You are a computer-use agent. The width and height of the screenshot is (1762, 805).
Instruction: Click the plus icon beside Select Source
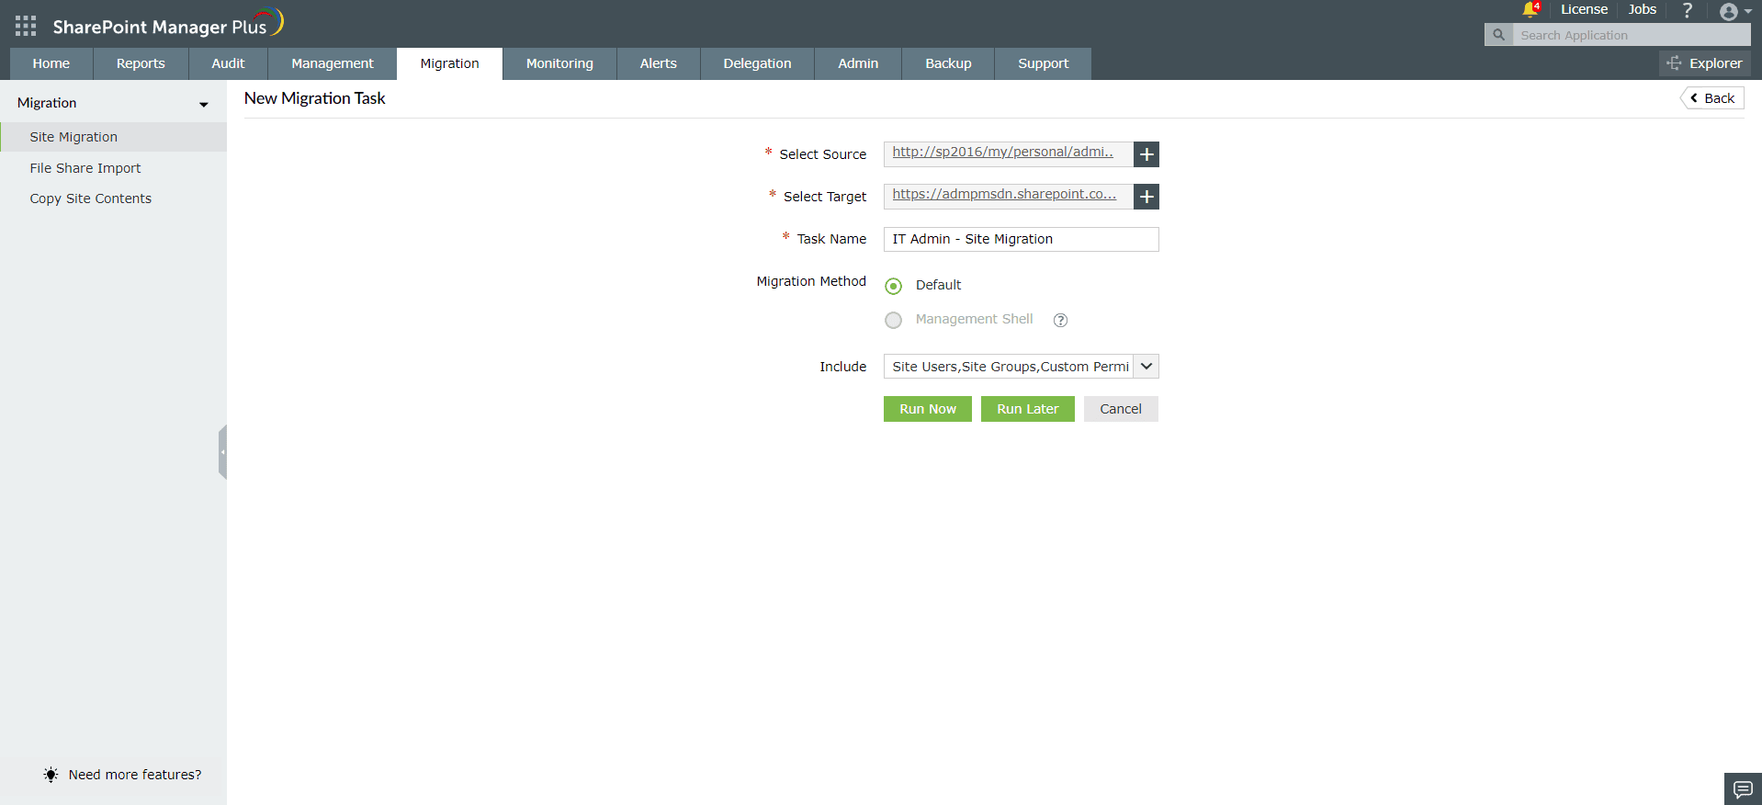click(1146, 154)
